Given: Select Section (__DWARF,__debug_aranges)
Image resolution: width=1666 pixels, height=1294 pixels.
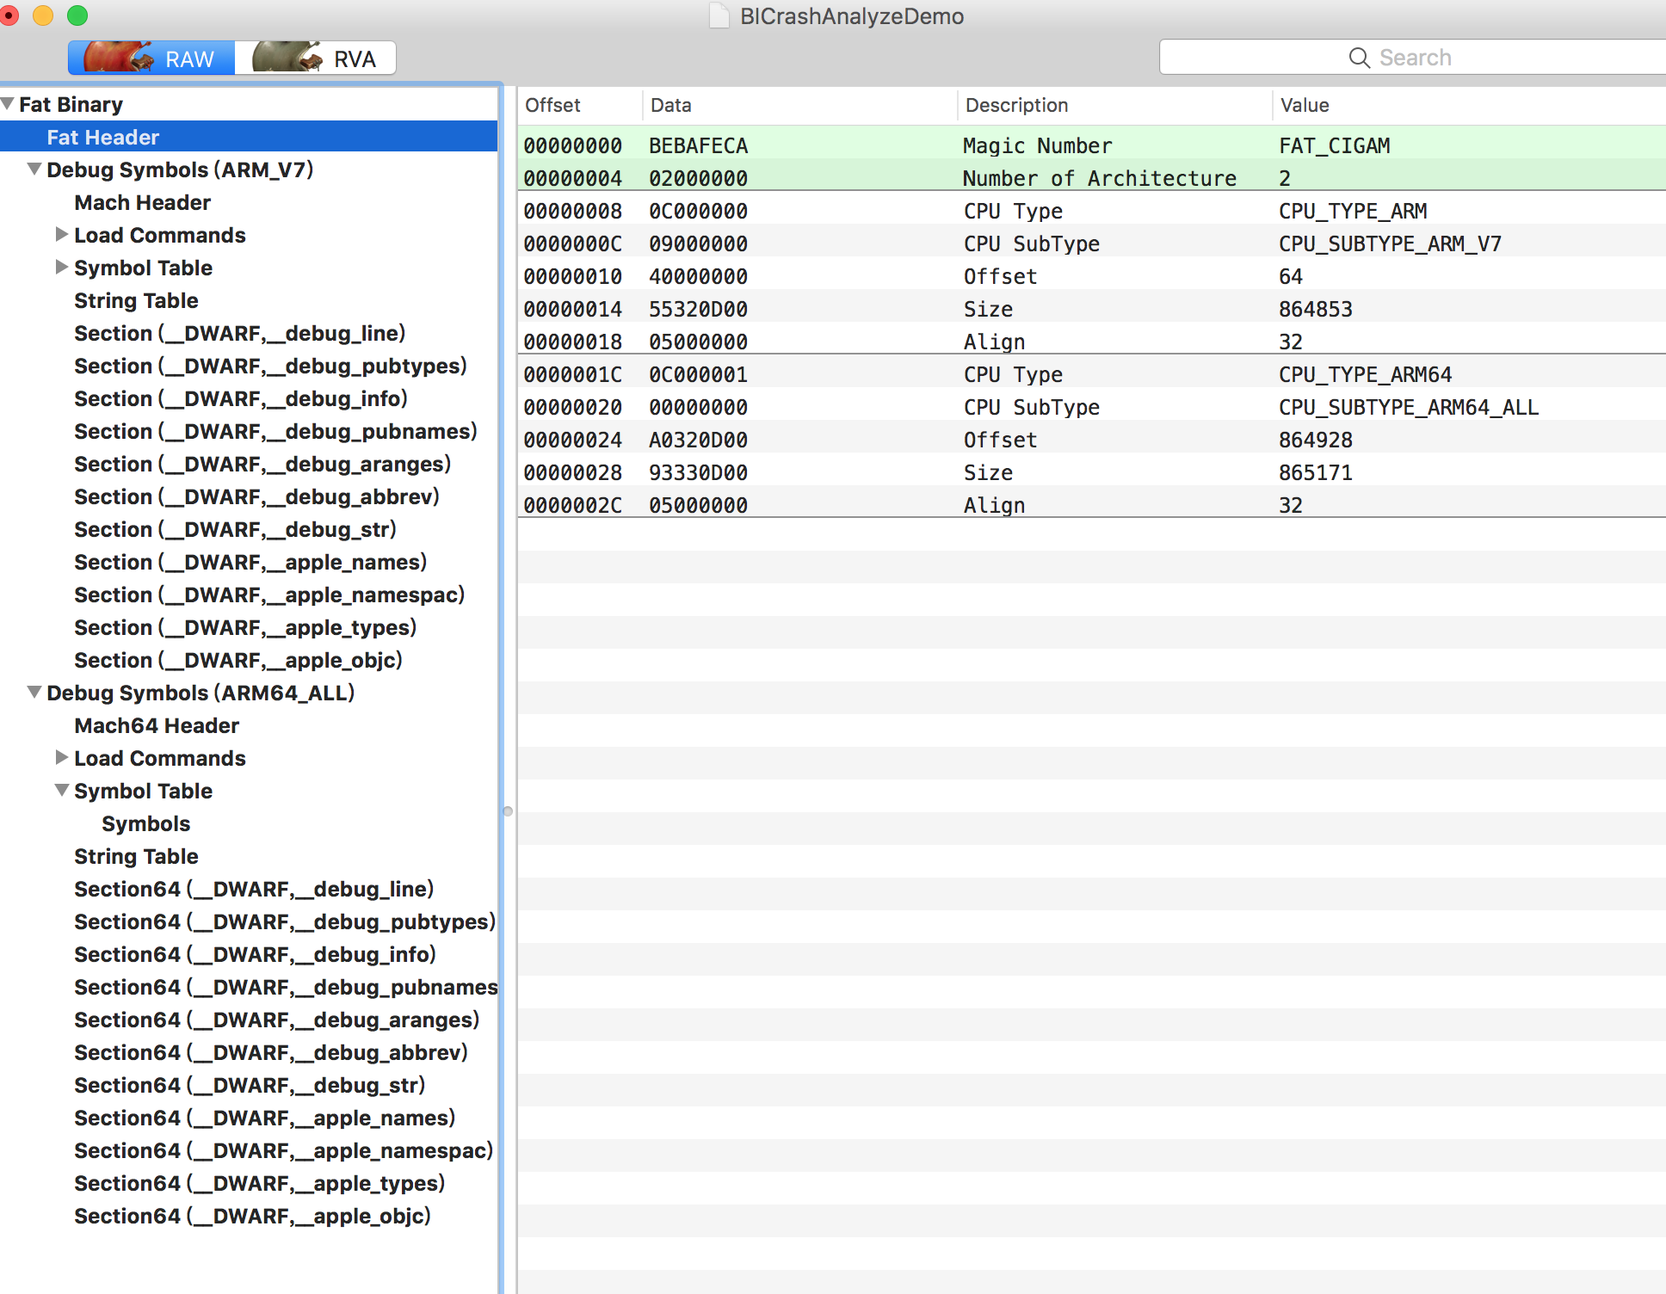Looking at the screenshot, I should pyautogui.click(x=262, y=464).
